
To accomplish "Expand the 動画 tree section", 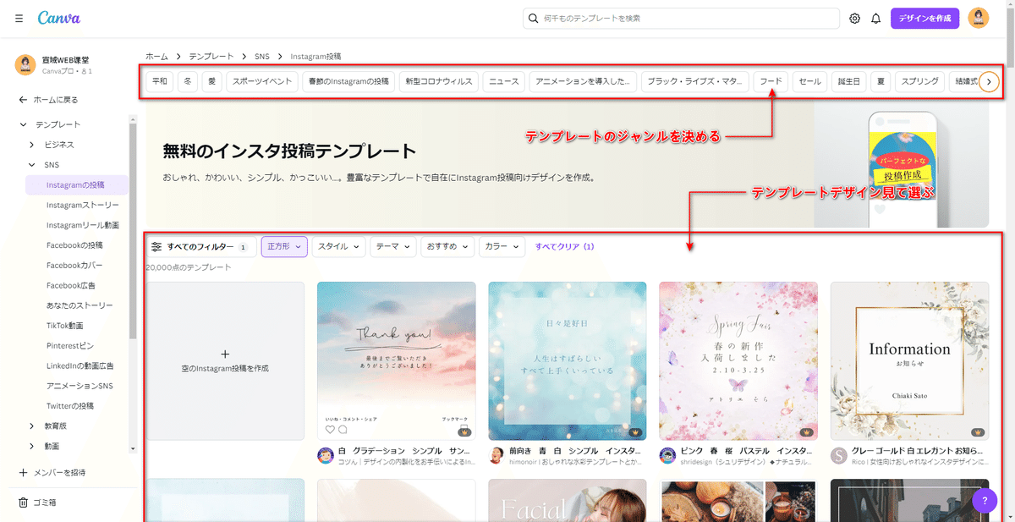I will tap(32, 446).
